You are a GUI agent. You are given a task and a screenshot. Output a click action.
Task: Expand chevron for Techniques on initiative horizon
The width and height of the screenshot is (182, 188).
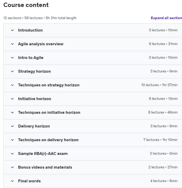pos(12,112)
